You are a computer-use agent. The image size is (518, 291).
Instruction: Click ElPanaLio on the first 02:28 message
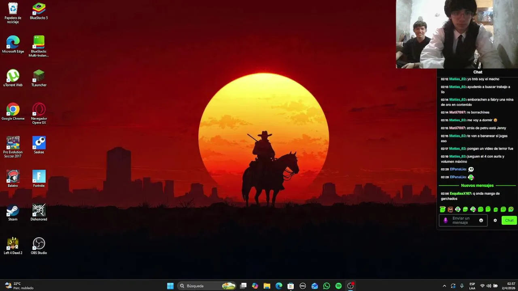(x=458, y=169)
